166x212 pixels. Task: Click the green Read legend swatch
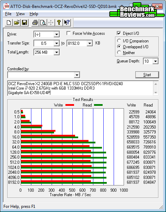[x=98, y=105]
